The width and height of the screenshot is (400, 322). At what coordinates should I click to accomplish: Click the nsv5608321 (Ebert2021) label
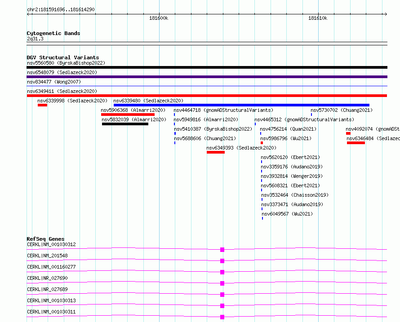point(290,185)
